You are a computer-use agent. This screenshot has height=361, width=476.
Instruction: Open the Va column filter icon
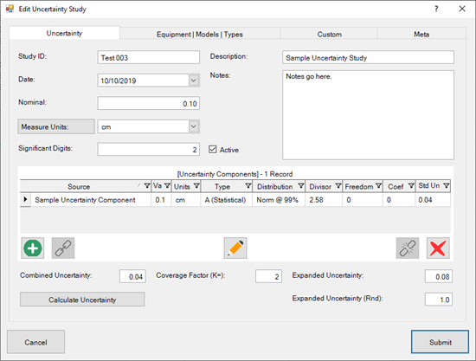pos(167,186)
